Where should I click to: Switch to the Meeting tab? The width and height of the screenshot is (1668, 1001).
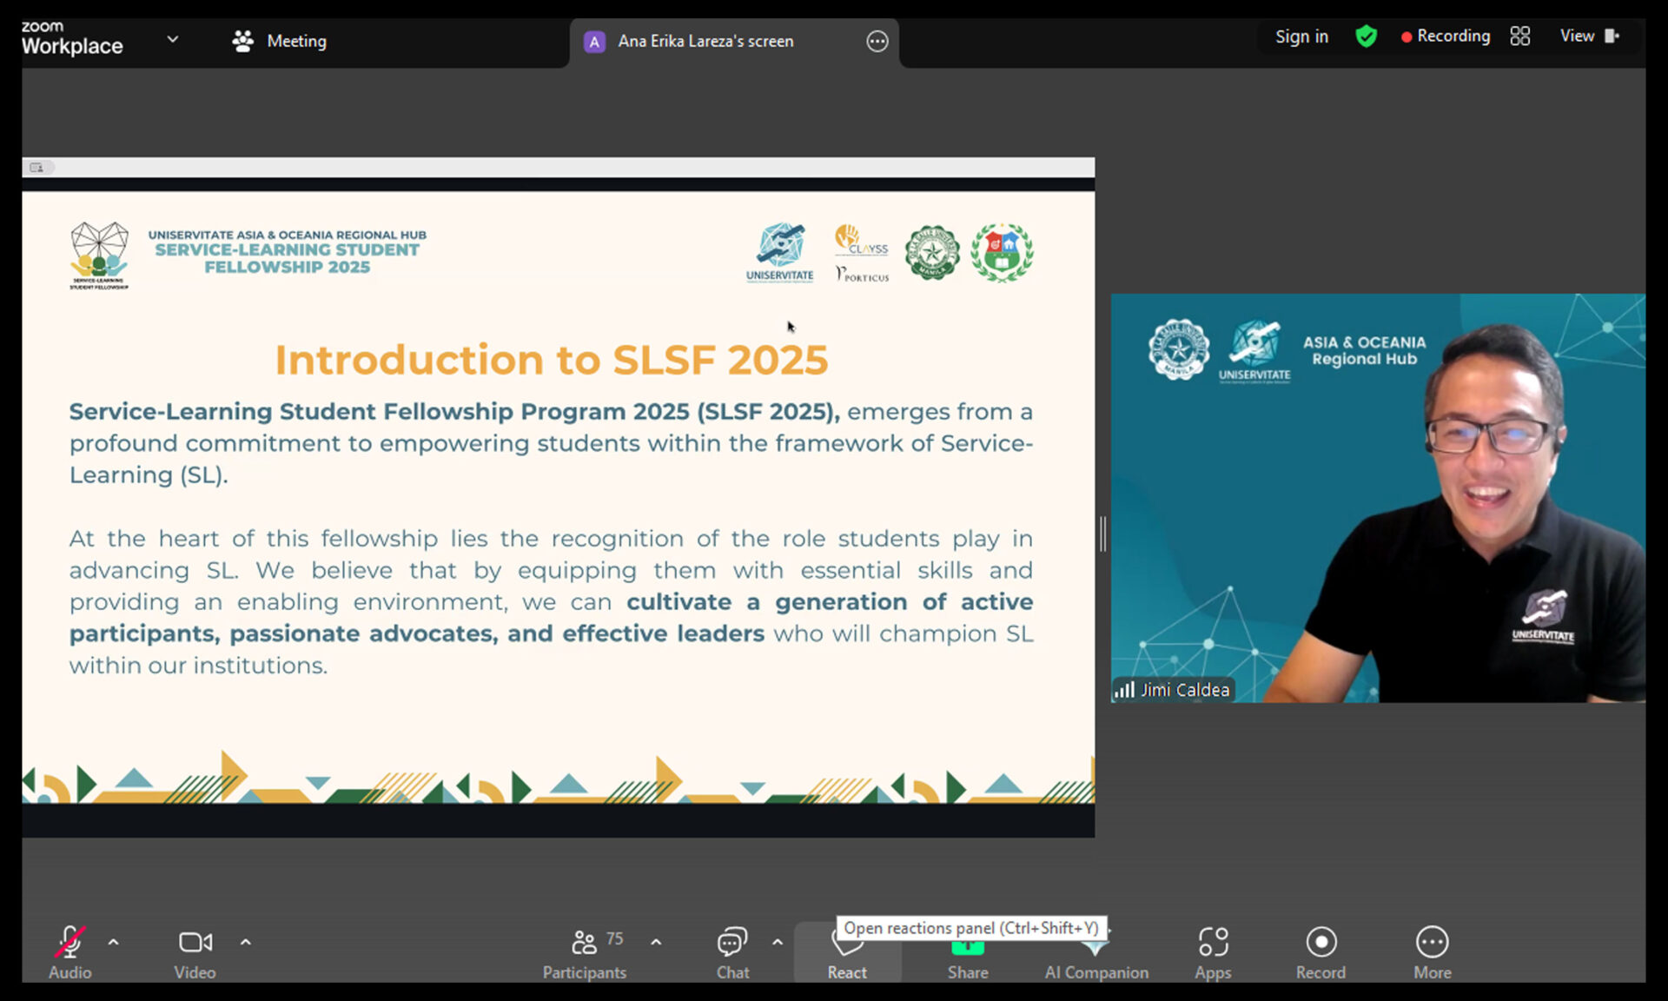pyautogui.click(x=280, y=41)
